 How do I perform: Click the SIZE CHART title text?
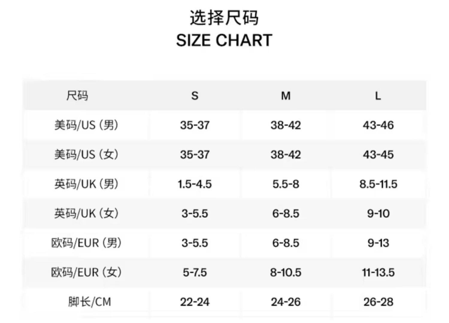coord(224,40)
